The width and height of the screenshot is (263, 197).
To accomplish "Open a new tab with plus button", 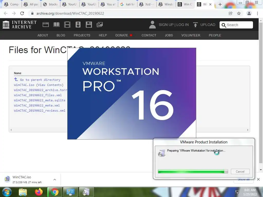I will (x=220, y=4).
